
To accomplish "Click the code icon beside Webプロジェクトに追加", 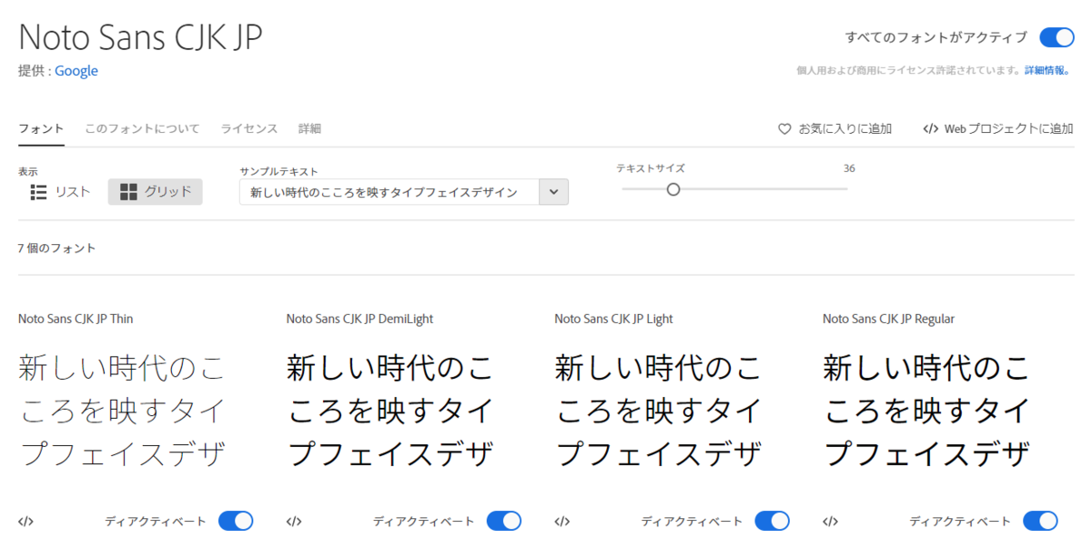I will click(x=930, y=129).
